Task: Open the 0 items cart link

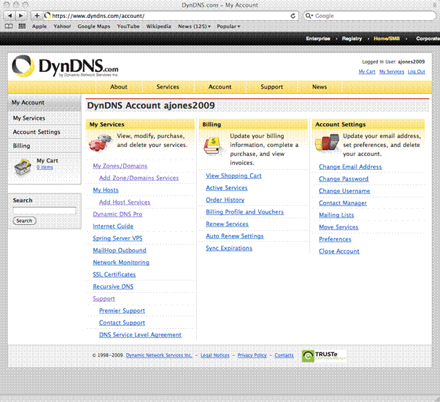Action: [x=45, y=167]
